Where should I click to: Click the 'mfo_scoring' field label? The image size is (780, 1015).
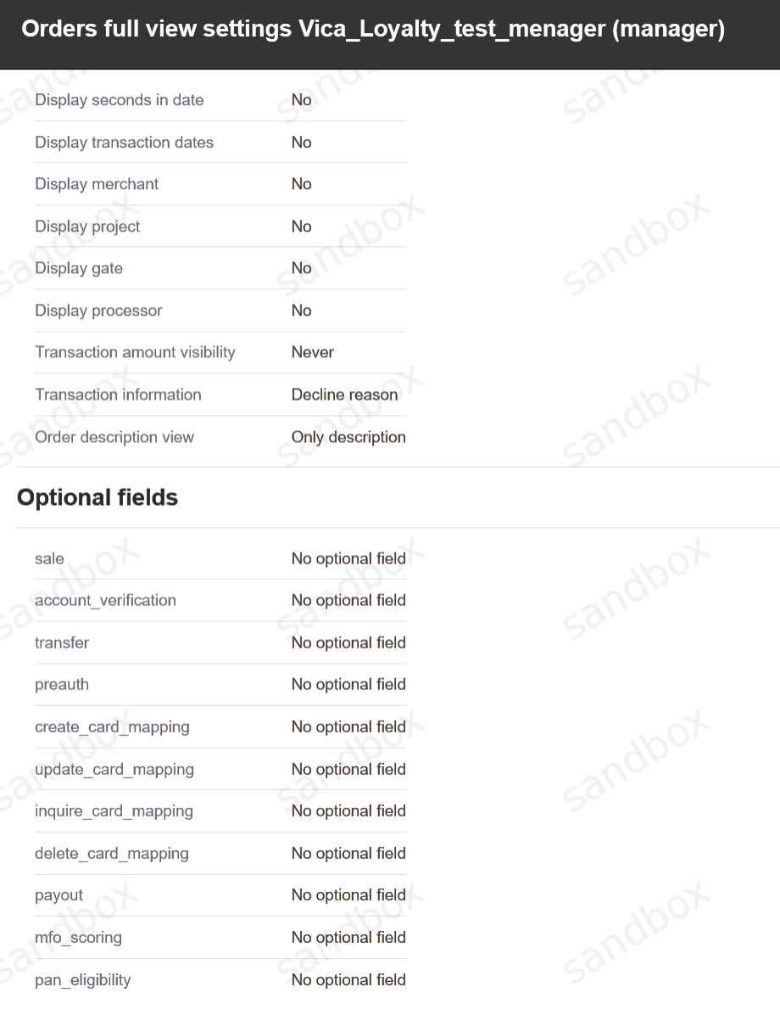click(x=78, y=938)
